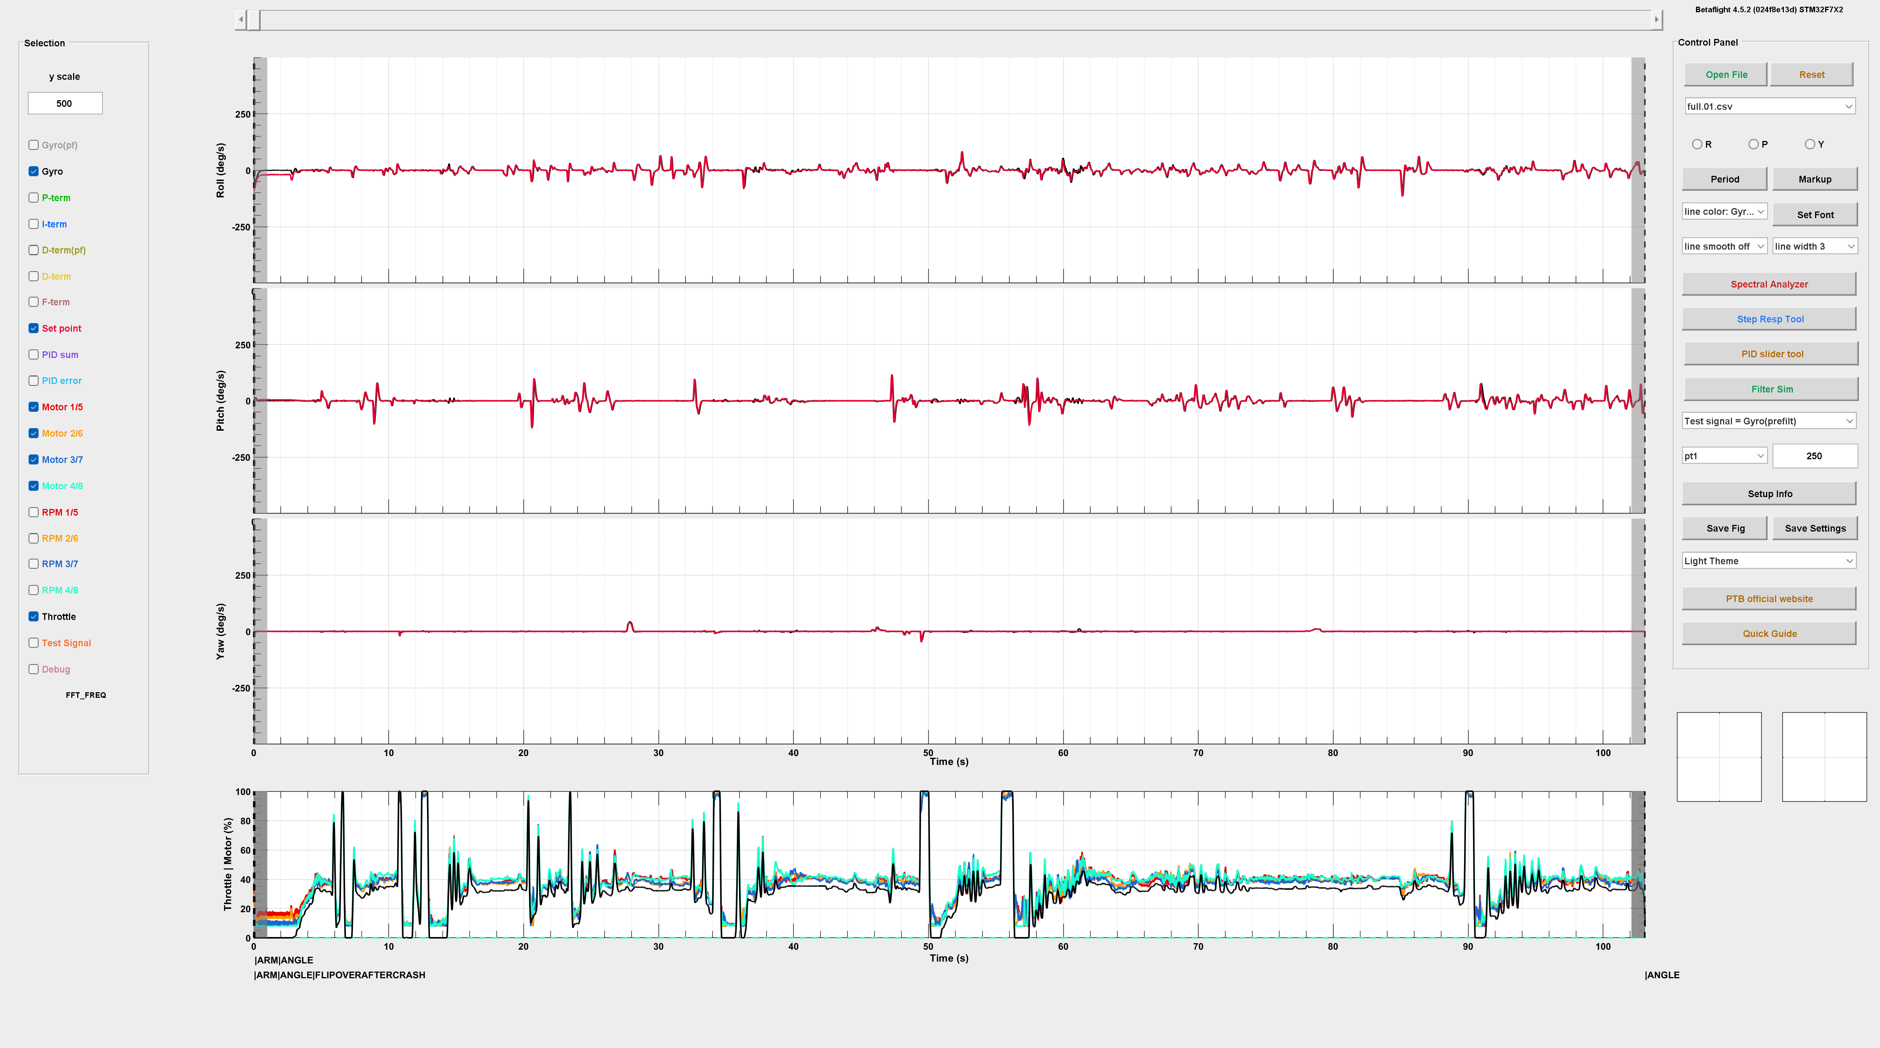
Task: Select the R axis radio button
Action: tap(1697, 145)
